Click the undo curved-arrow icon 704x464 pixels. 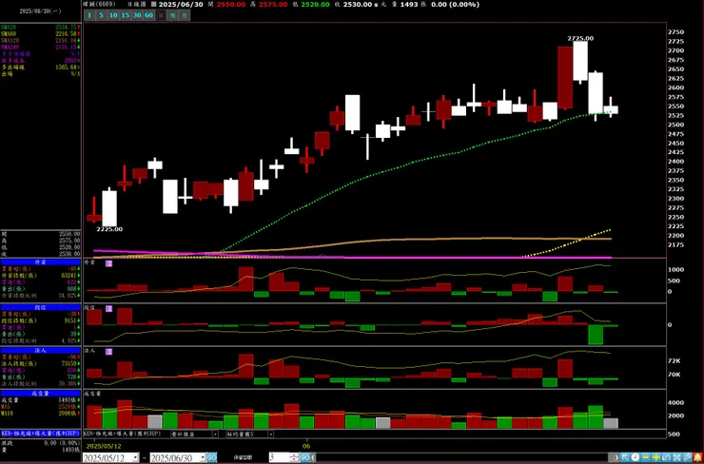tap(667, 457)
